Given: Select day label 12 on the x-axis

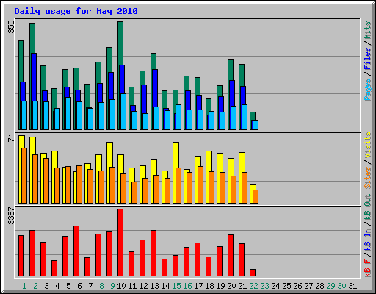Looking at the screenshot, I should point(143,286).
